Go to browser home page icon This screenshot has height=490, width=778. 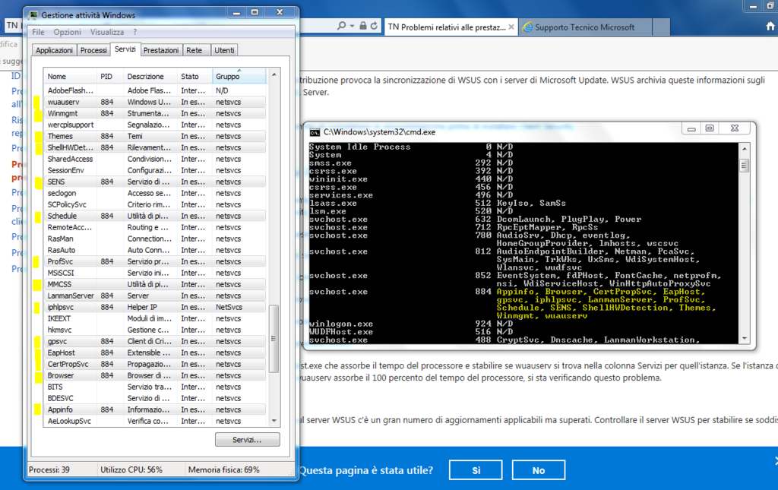(770, 27)
